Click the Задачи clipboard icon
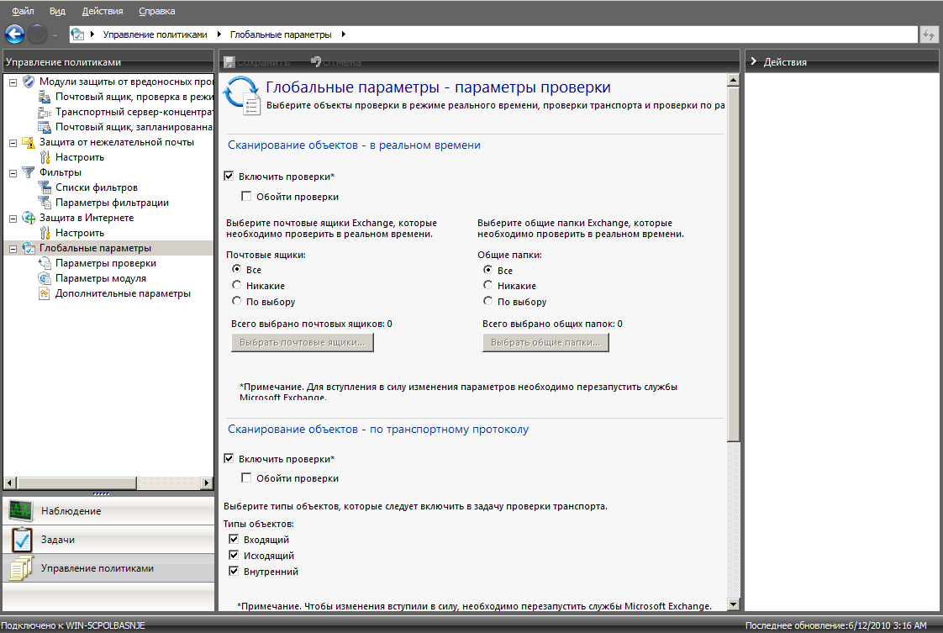This screenshot has width=943, height=633. (x=22, y=540)
